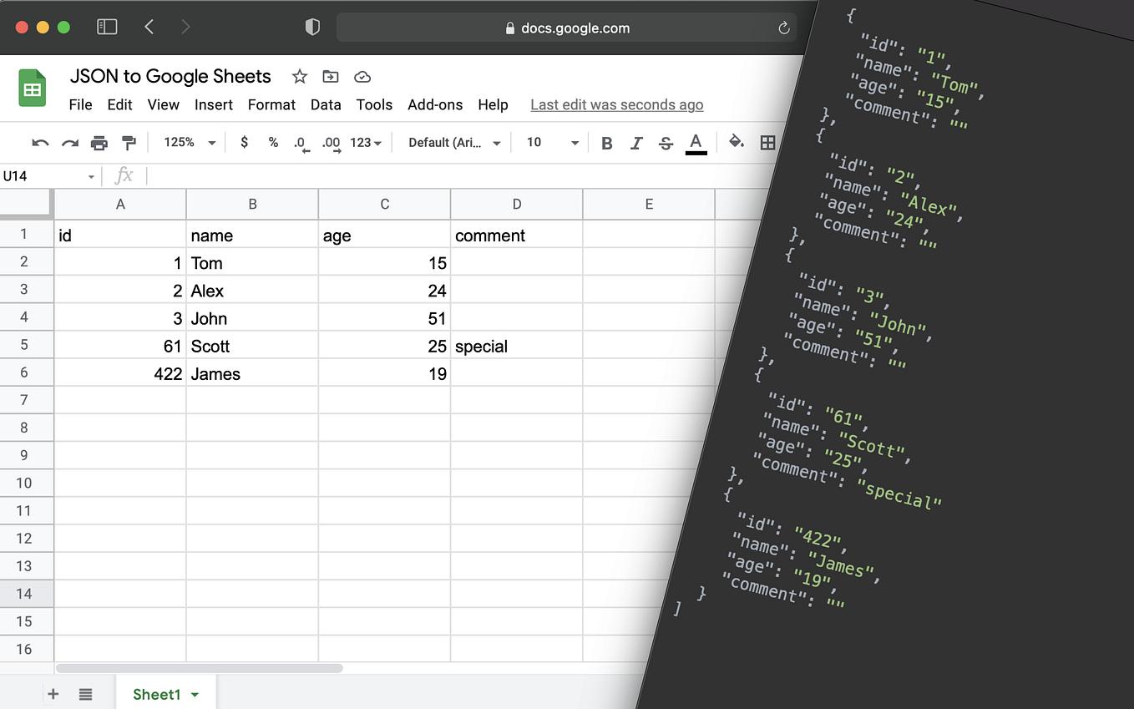Toggle italic formatting

636,142
